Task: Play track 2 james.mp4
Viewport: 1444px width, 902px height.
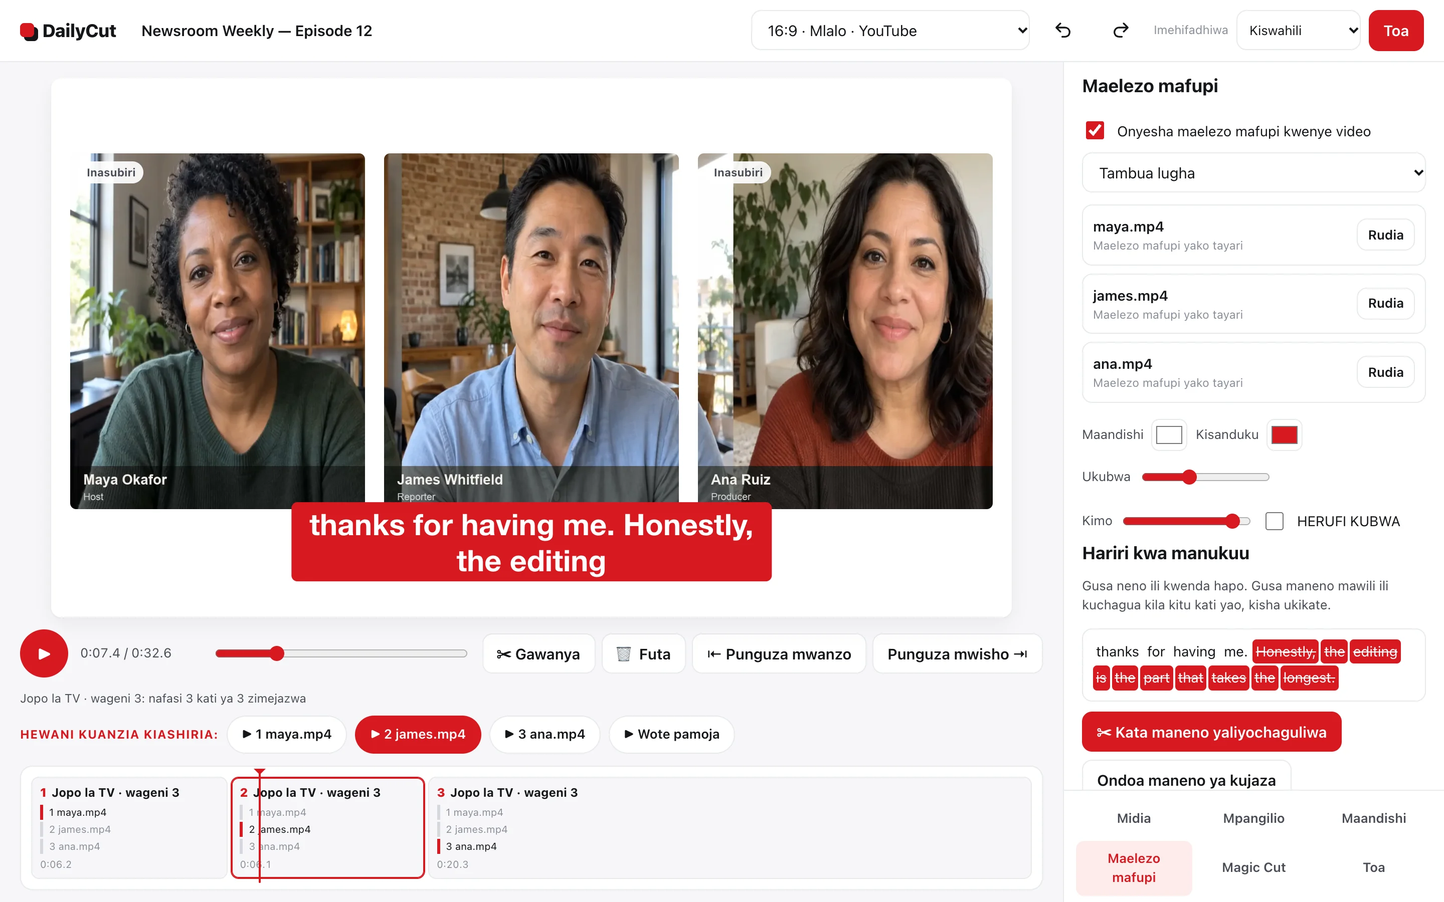Action: tap(418, 734)
